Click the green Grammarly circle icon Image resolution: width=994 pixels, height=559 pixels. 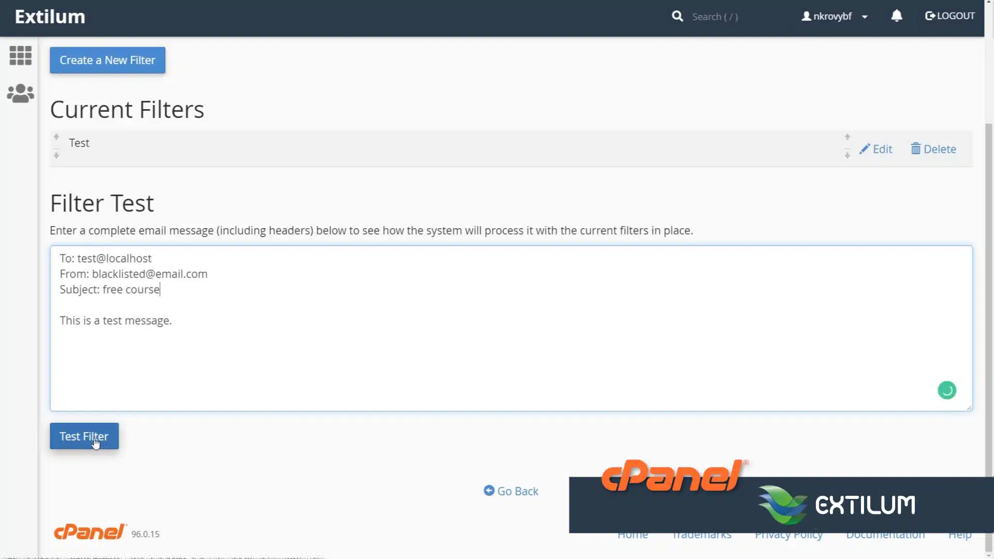pyautogui.click(x=947, y=390)
